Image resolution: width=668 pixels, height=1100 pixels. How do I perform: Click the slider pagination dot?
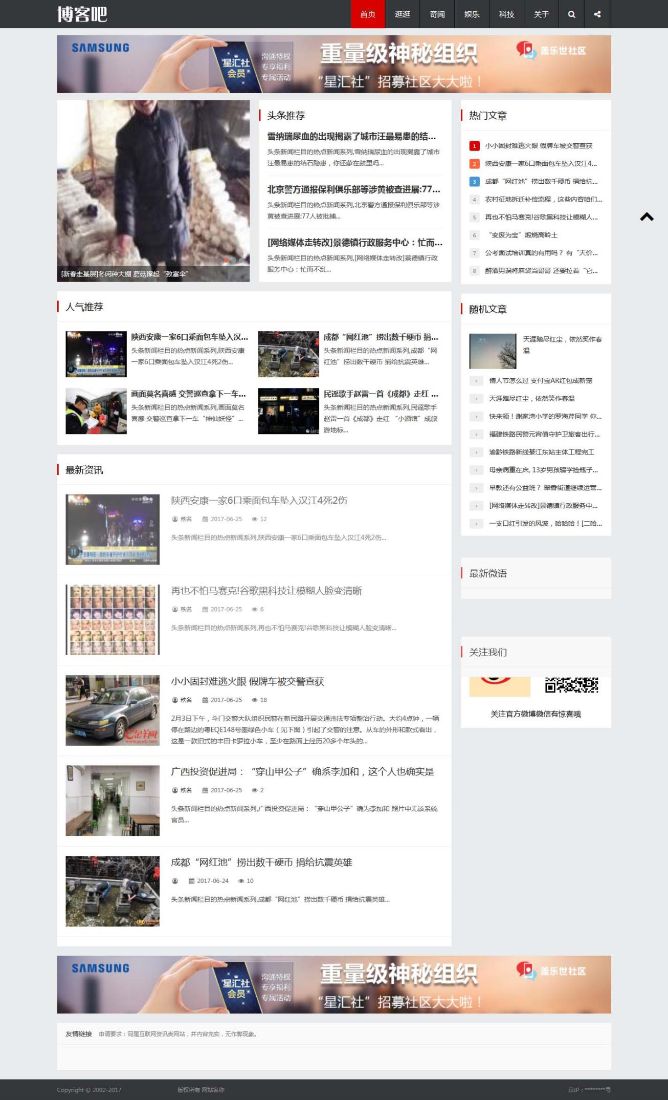[226, 260]
